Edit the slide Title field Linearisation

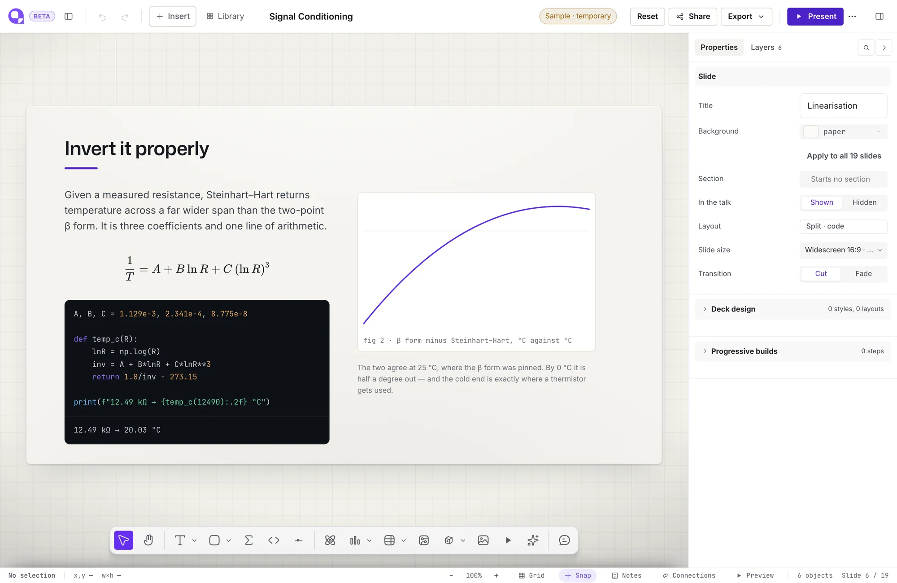pos(843,106)
